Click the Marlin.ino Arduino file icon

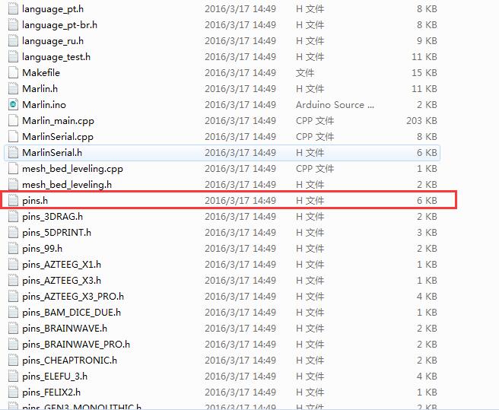coord(13,104)
